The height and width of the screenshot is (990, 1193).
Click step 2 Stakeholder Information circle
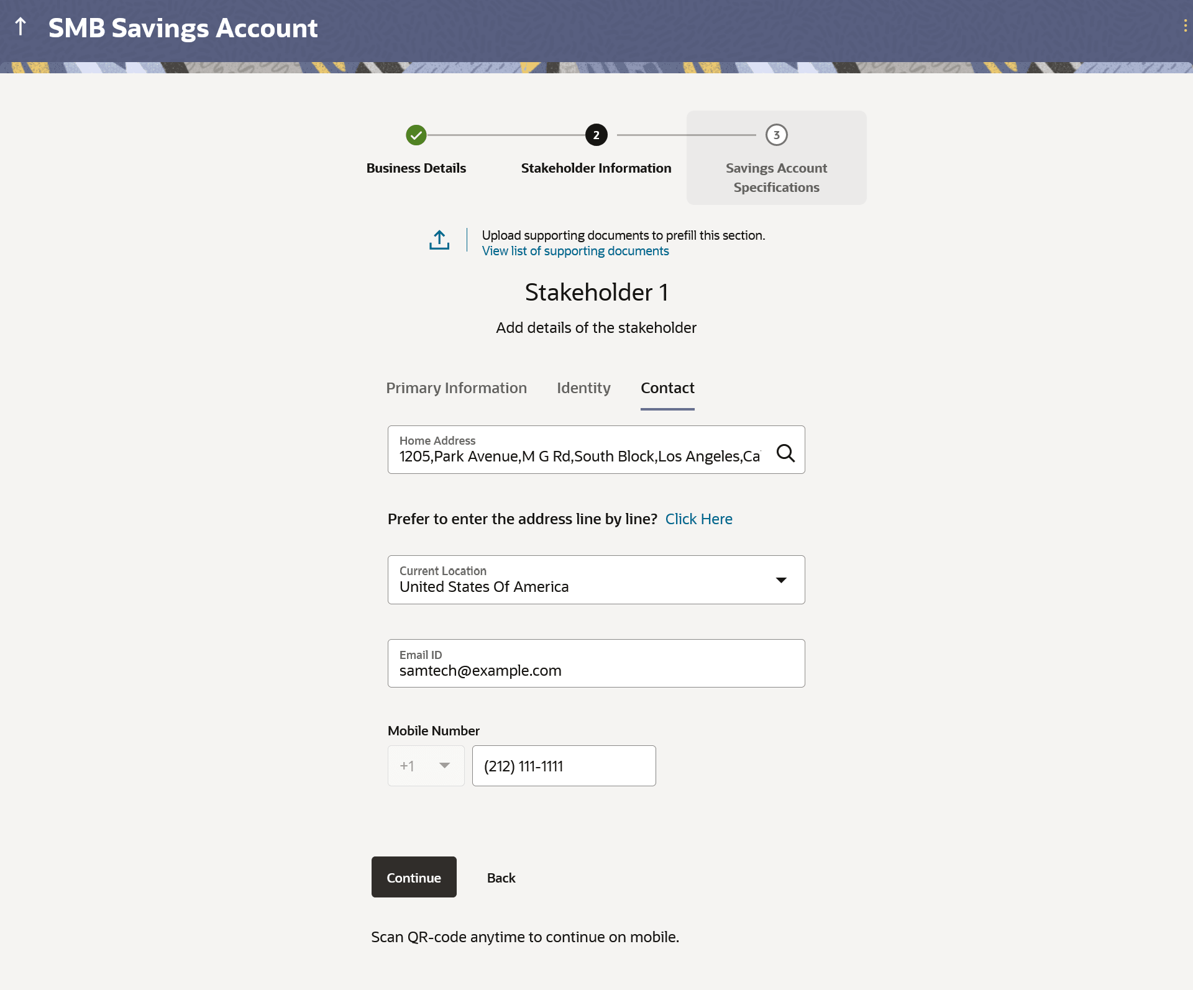coord(596,135)
